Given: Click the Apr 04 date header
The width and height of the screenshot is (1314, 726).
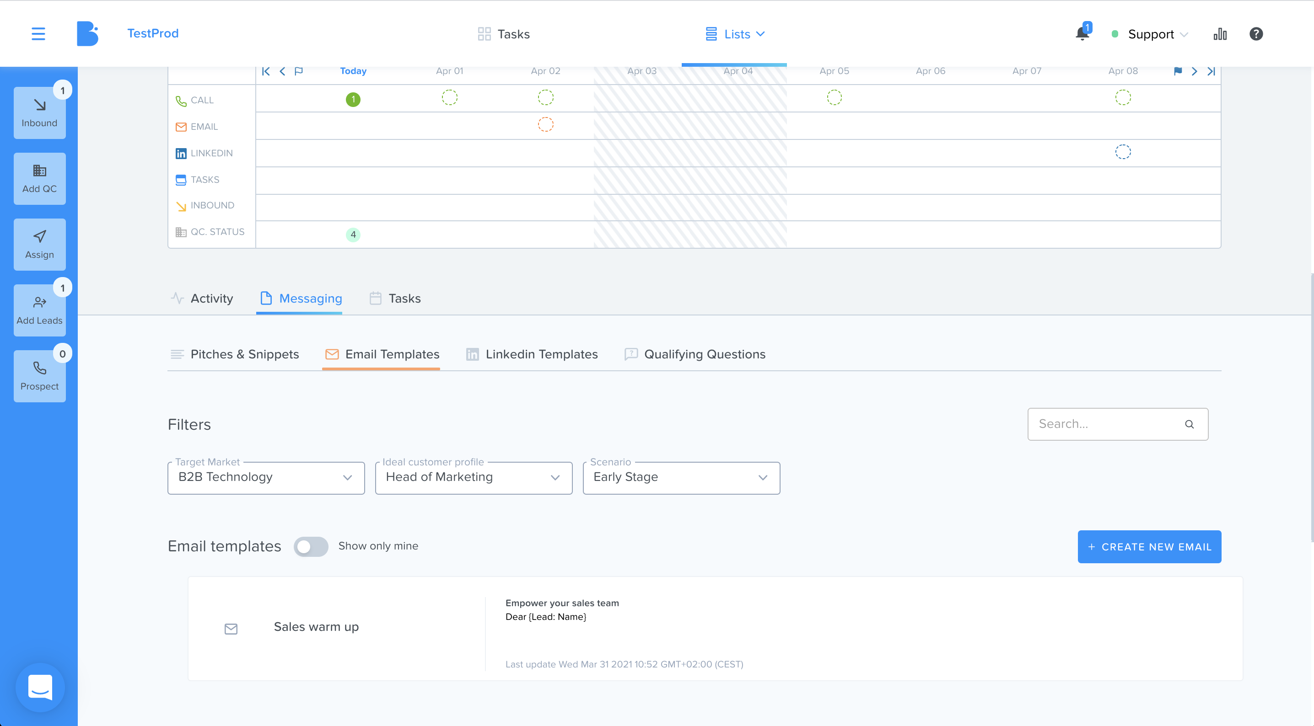Looking at the screenshot, I should [x=738, y=71].
